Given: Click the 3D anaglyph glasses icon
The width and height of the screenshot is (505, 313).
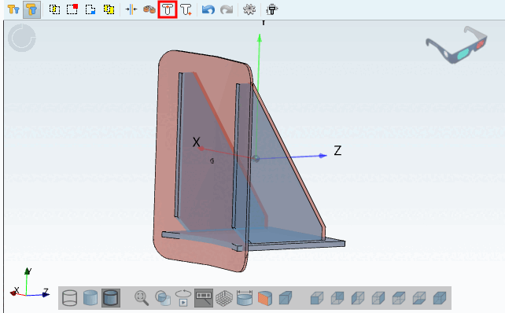Looking at the screenshot, I should 456,45.
